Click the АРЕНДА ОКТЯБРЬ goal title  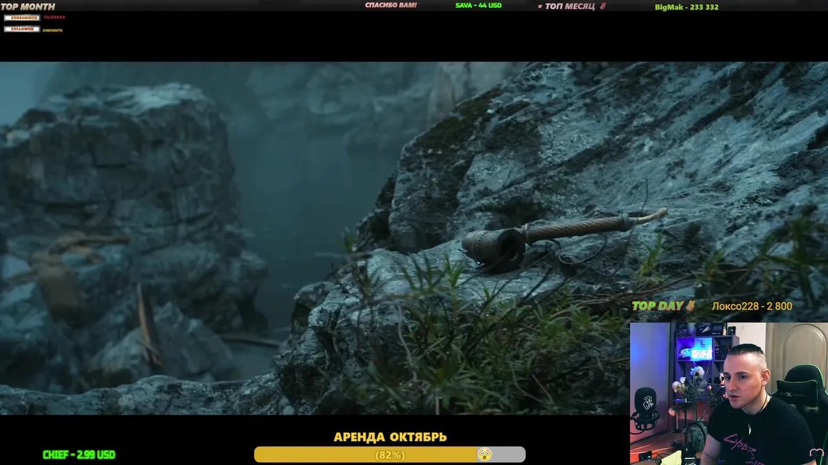pos(390,437)
